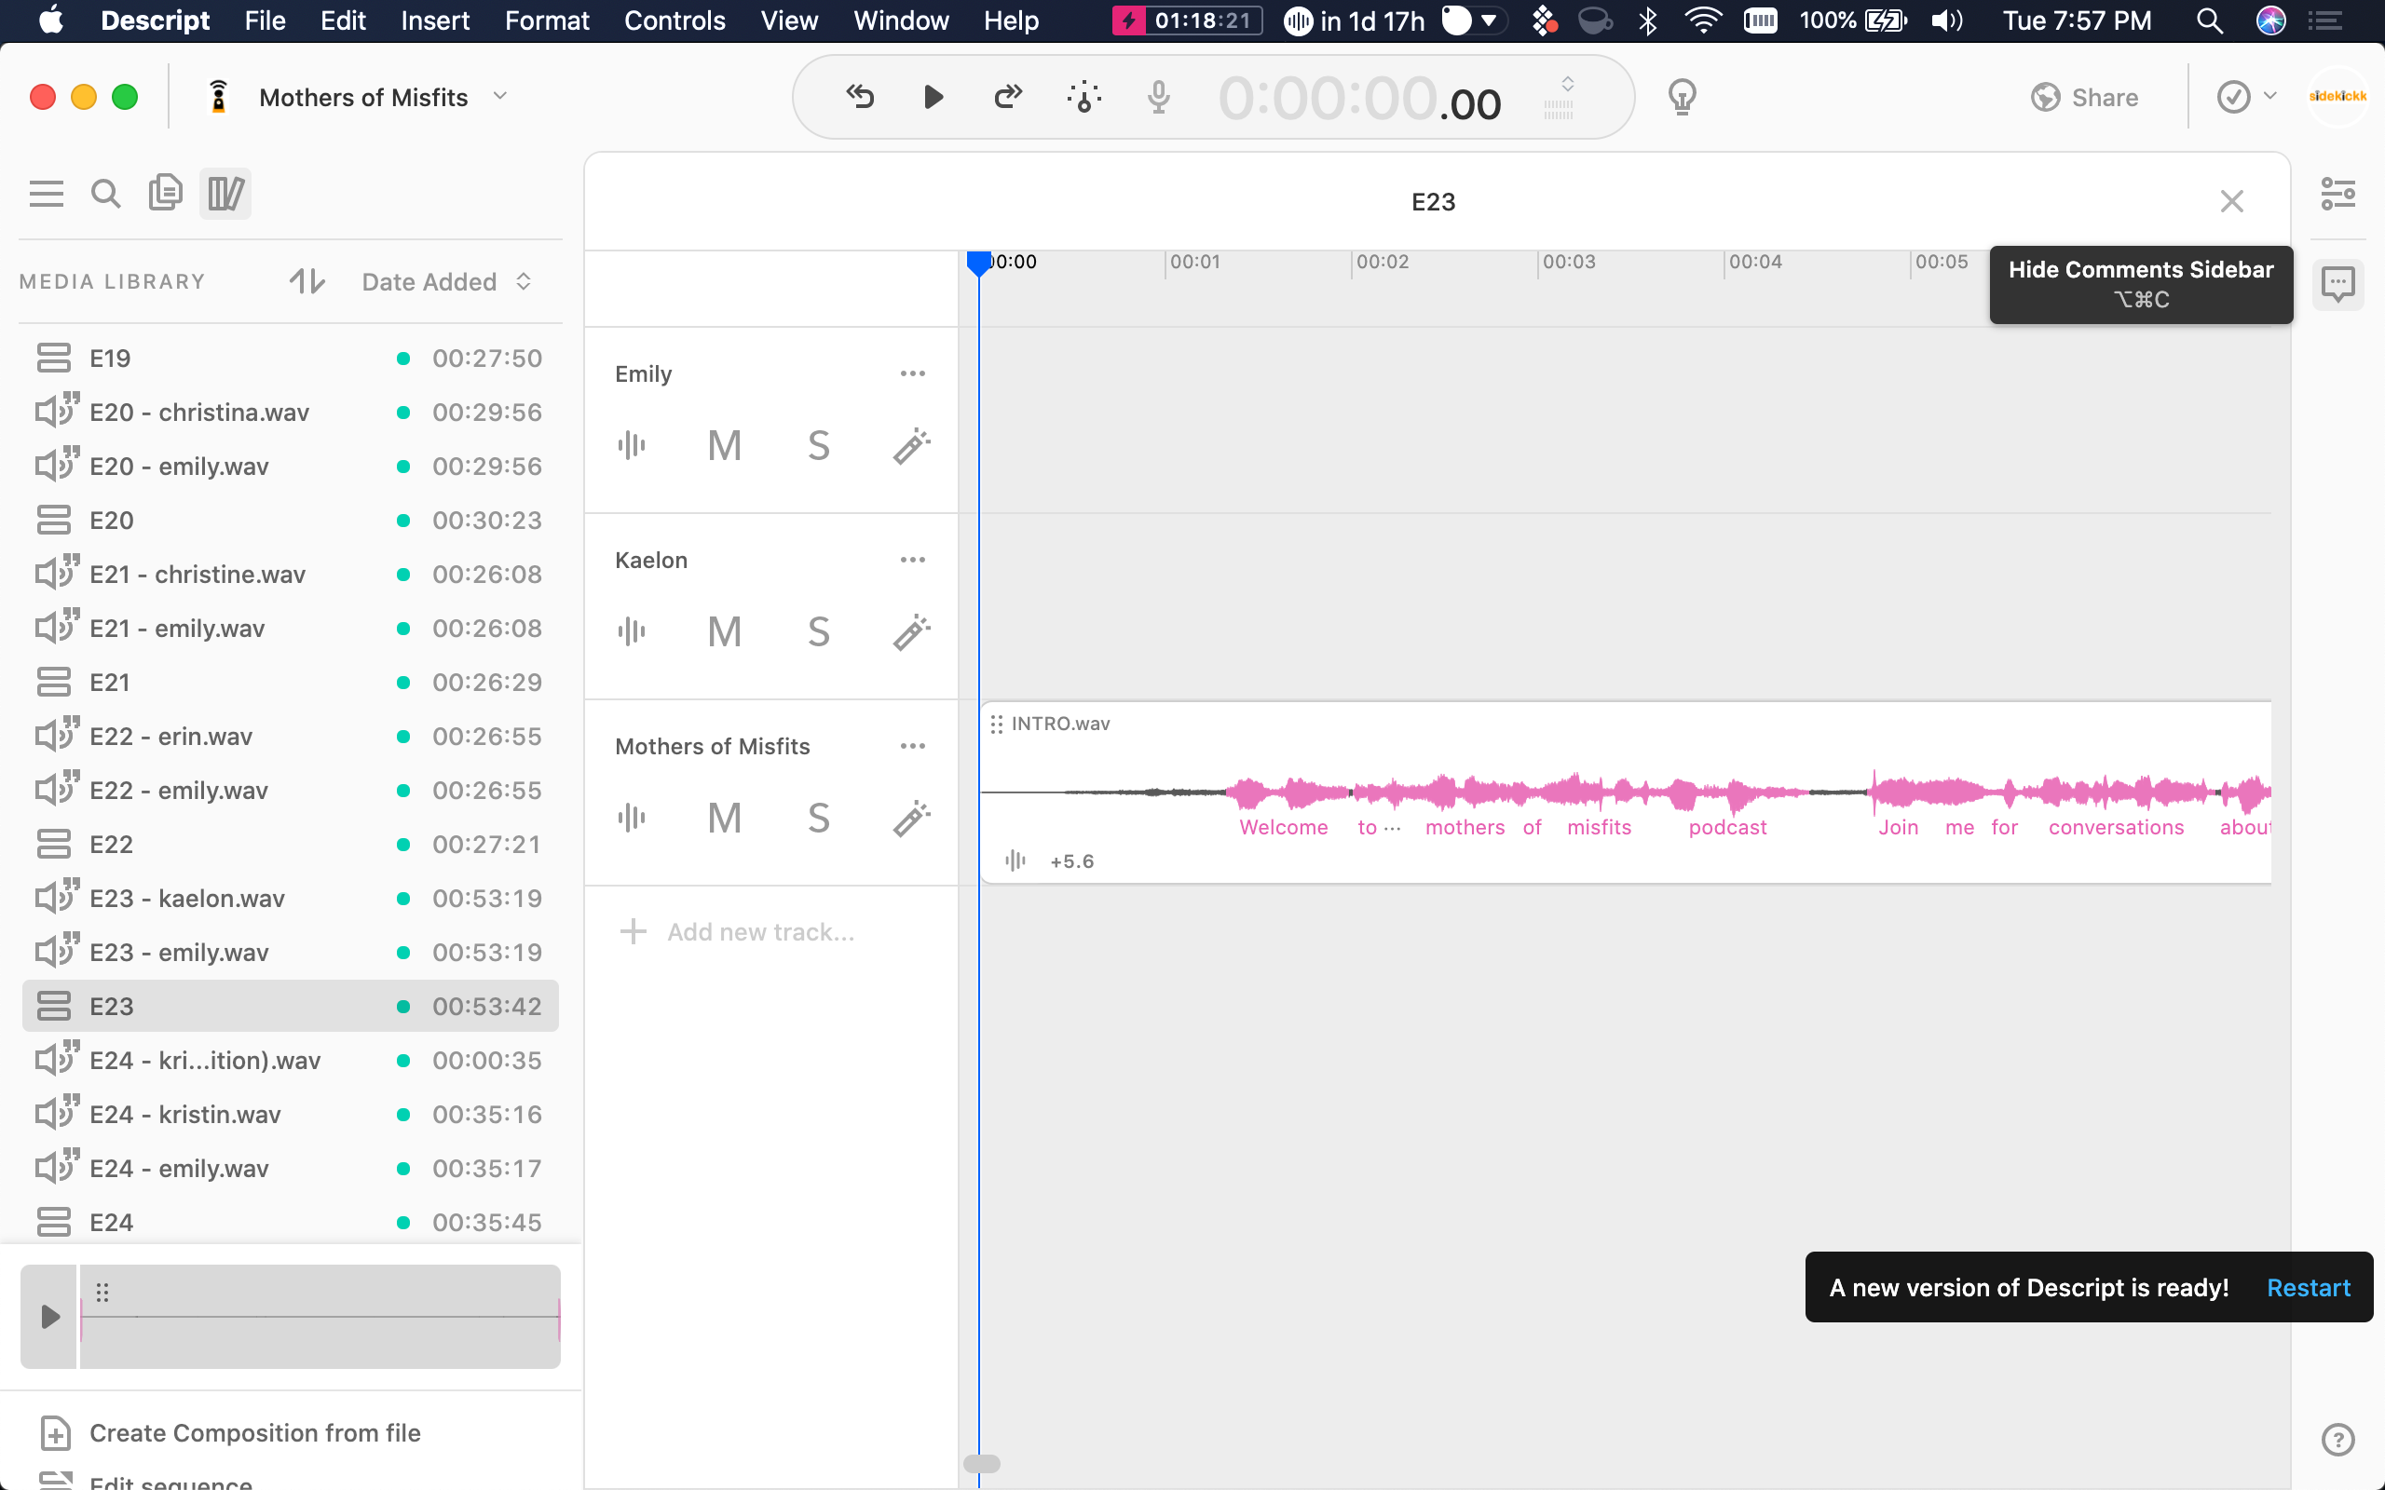Click Restart to update Descript
The height and width of the screenshot is (1490, 2385).
2310,1287
